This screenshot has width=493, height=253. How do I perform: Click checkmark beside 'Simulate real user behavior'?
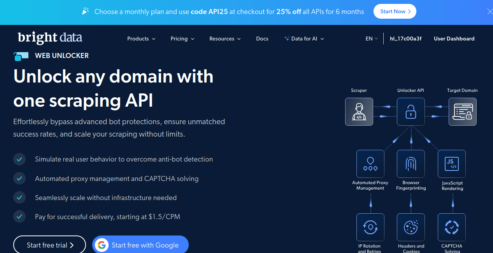tap(19, 159)
